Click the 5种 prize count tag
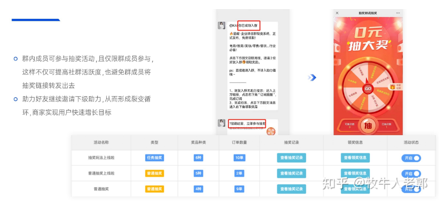The width and height of the screenshot is (444, 203). (x=198, y=173)
